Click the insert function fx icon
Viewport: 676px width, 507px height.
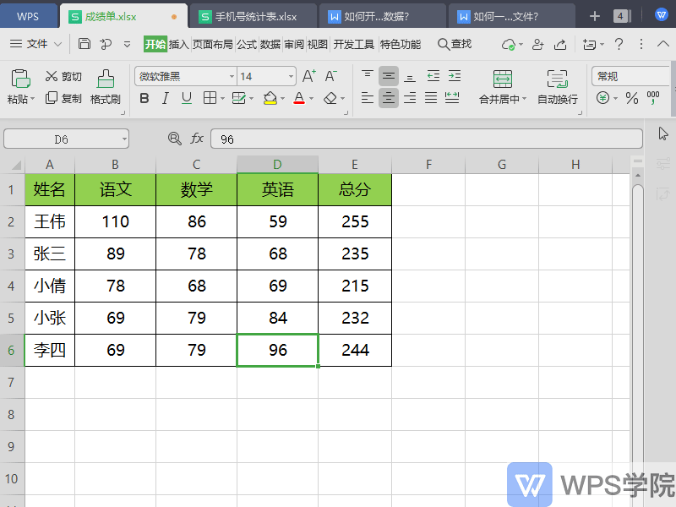pyautogui.click(x=197, y=139)
